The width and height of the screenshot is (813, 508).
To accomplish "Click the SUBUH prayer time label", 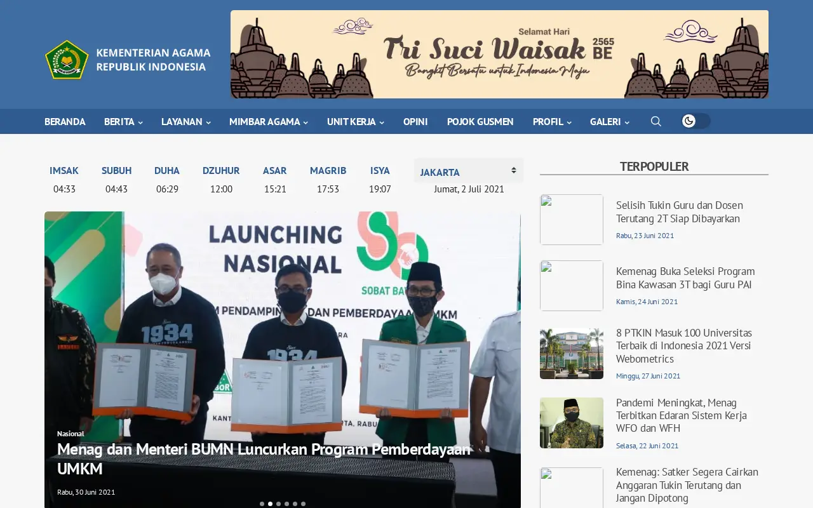I will pyautogui.click(x=116, y=170).
